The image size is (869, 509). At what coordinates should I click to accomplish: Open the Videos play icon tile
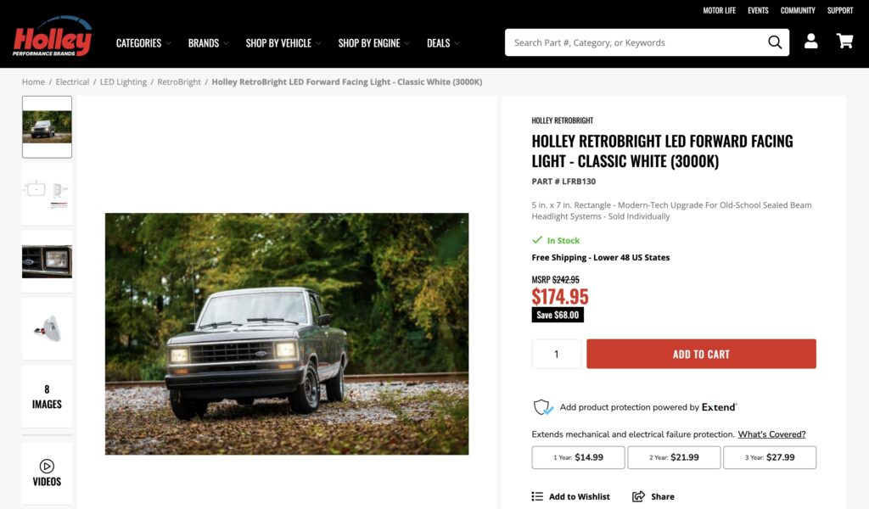(48, 473)
